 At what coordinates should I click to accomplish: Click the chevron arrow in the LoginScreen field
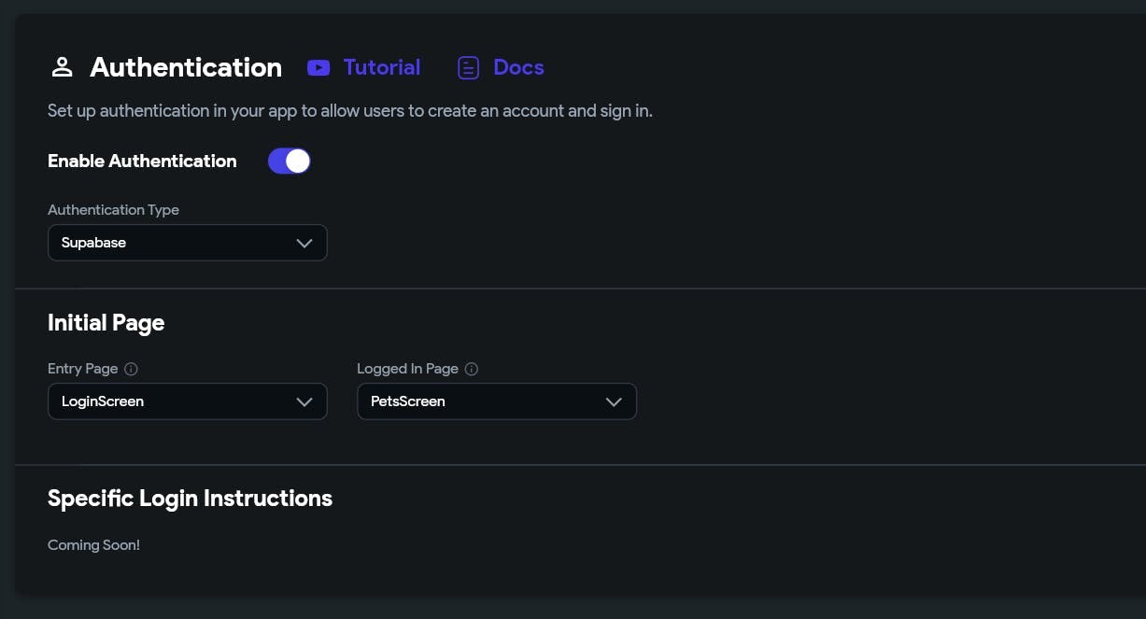304,401
